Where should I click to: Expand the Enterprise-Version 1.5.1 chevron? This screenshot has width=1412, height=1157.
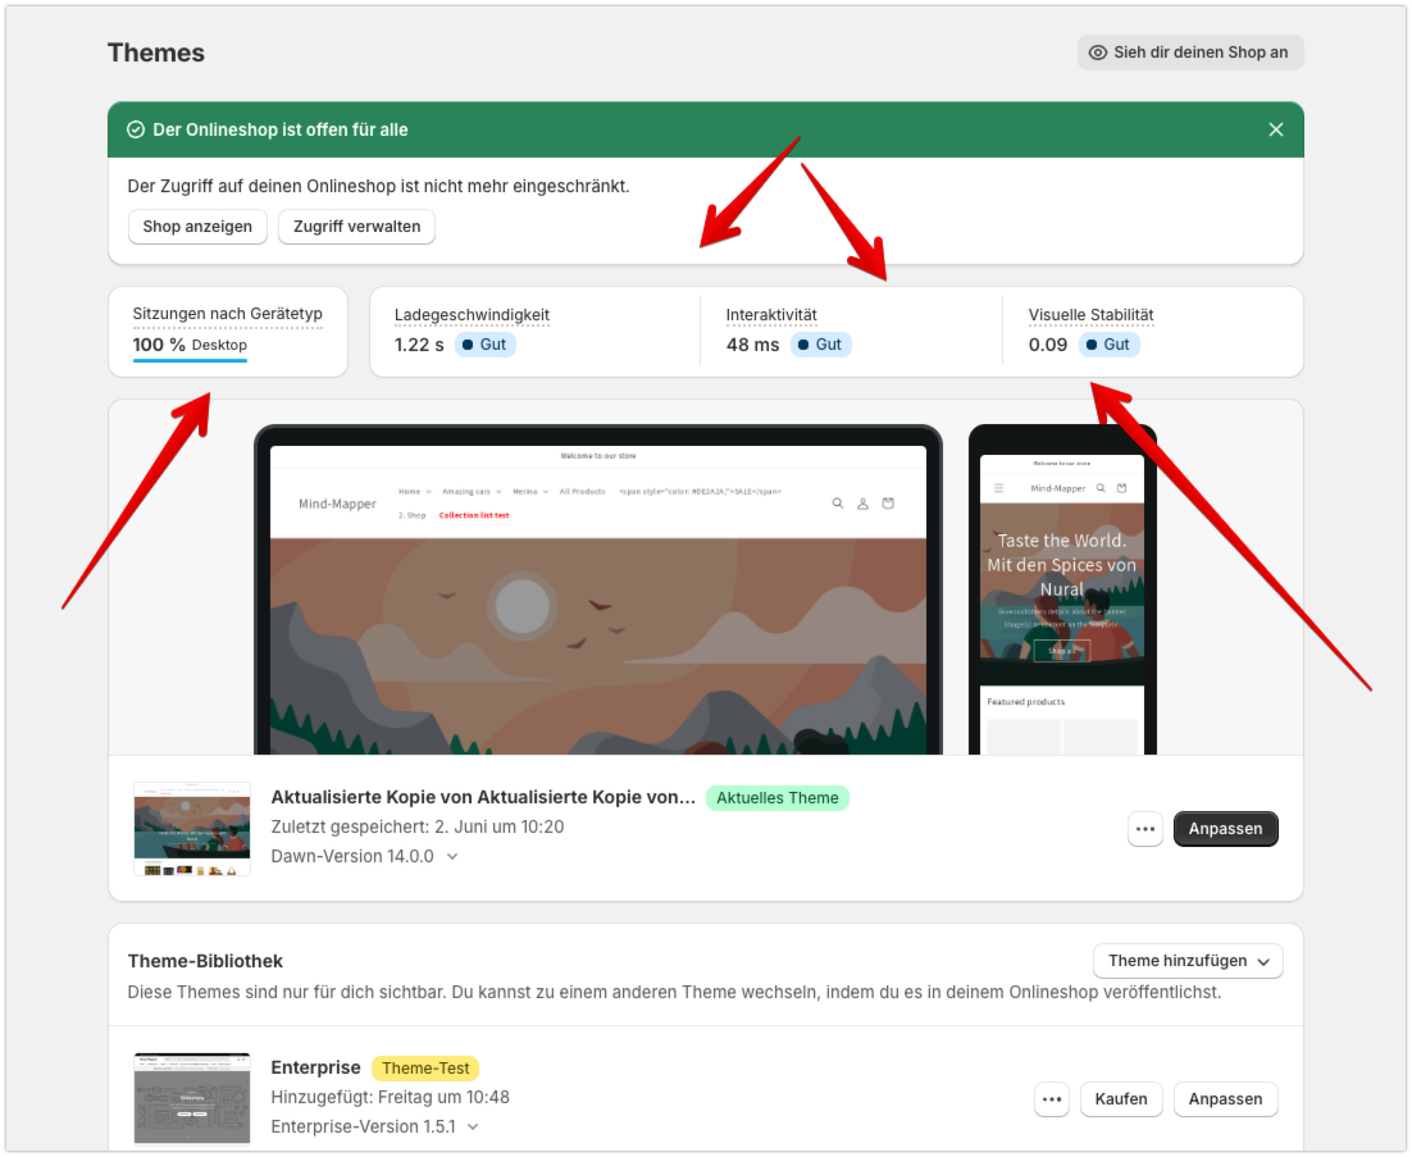tap(472, 1127)
